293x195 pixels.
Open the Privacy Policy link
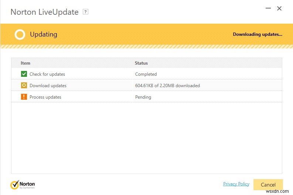coord(236,184)
